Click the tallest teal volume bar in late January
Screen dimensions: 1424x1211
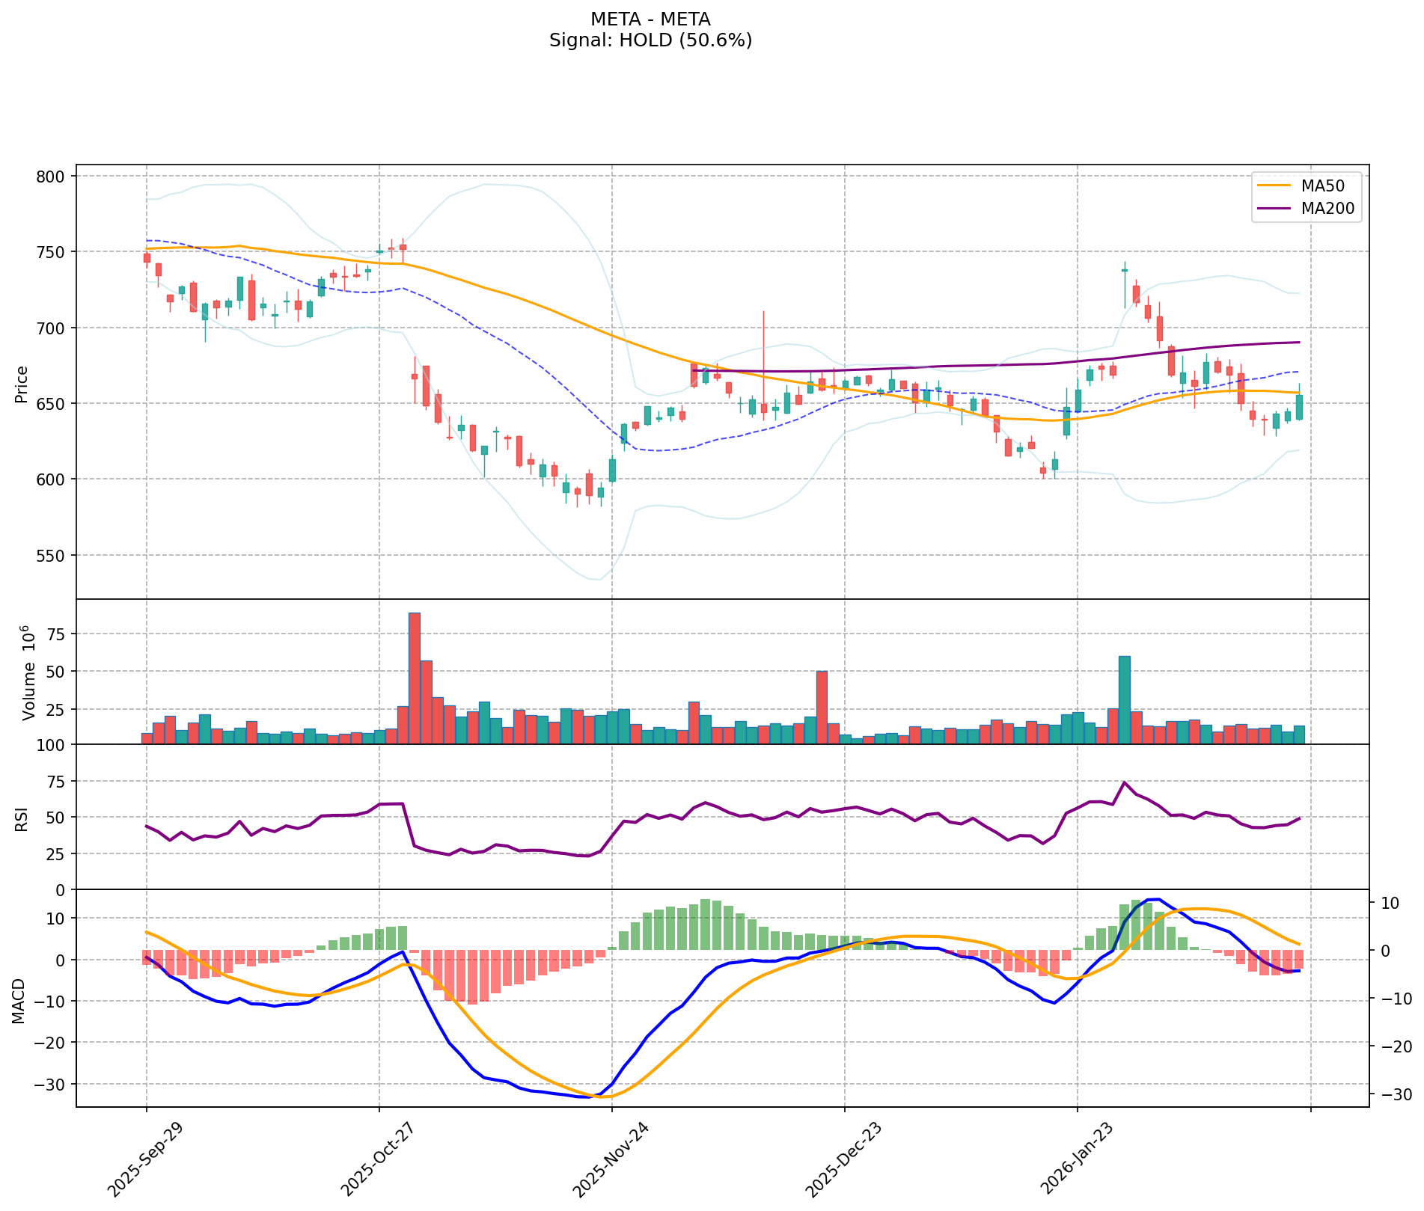1124,699
